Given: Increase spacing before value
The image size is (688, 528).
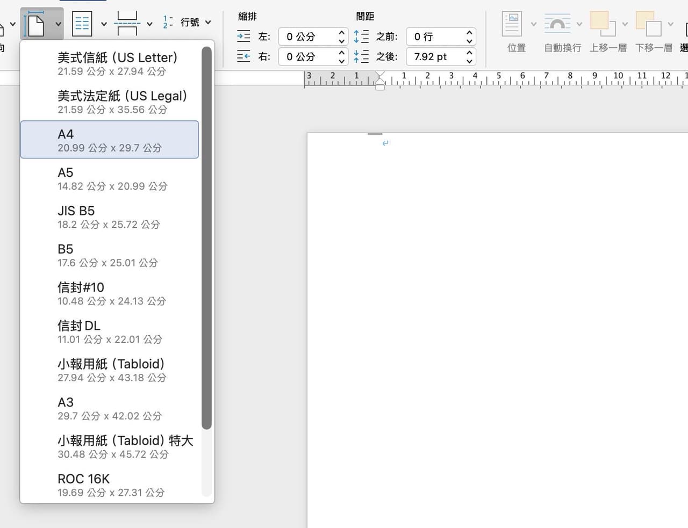Looking at the screenshot, I should [469, 32].
